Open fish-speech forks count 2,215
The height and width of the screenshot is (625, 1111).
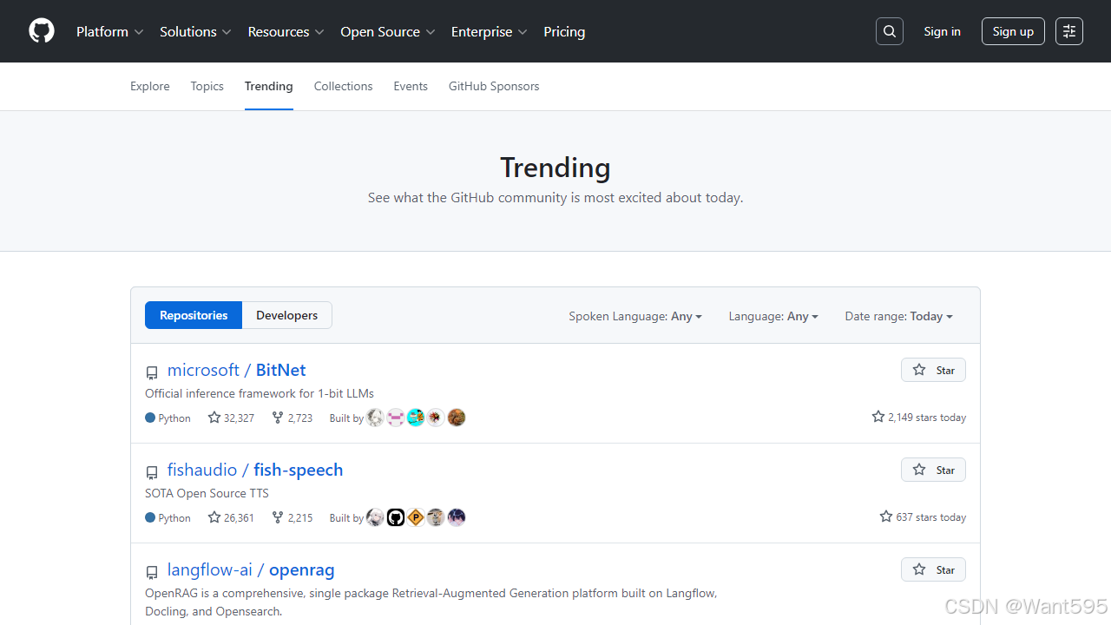[x=292, y=517]
